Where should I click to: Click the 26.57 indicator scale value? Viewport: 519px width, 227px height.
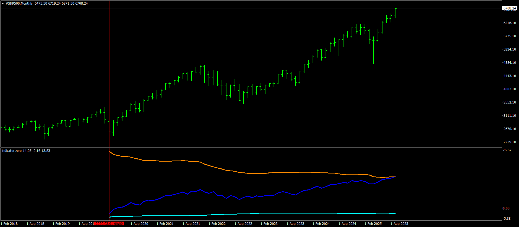[x=507, y=150]
